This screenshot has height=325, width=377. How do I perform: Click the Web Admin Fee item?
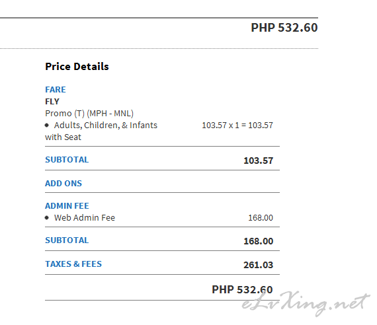click(85, 217)
